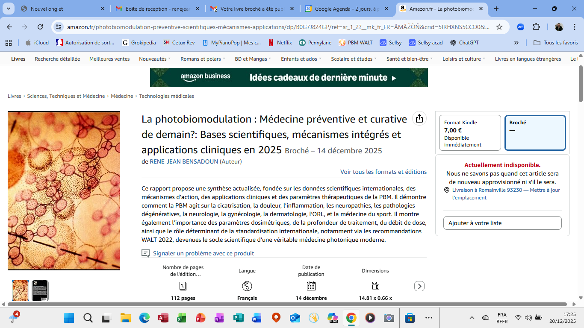The height and width of the screenshot is (328, 584).
Task: Launch File Explorer from taskbar
Action: 125,318
